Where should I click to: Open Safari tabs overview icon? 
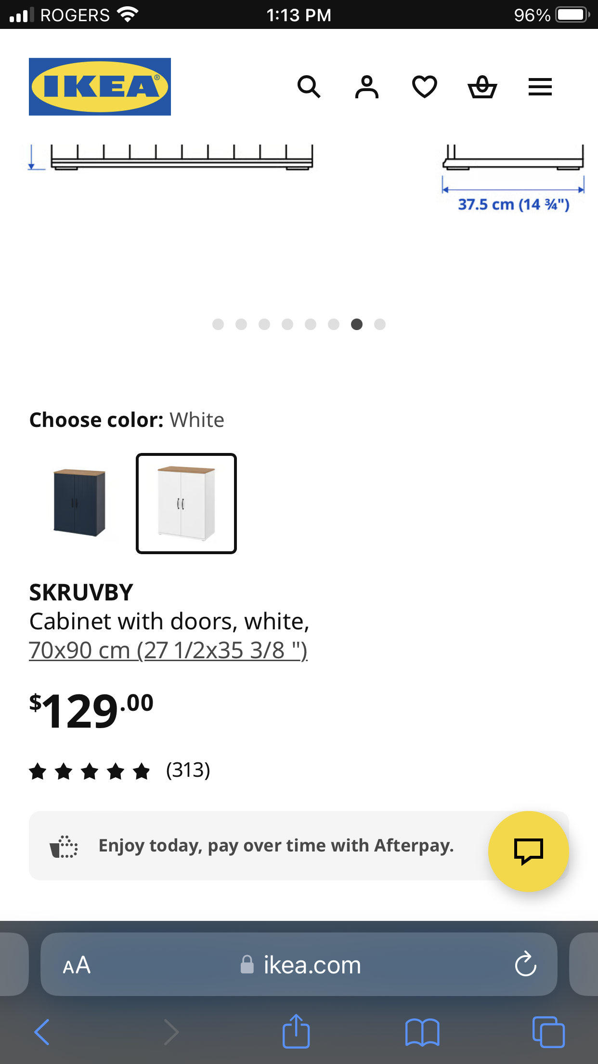[x=548, y=1032]
